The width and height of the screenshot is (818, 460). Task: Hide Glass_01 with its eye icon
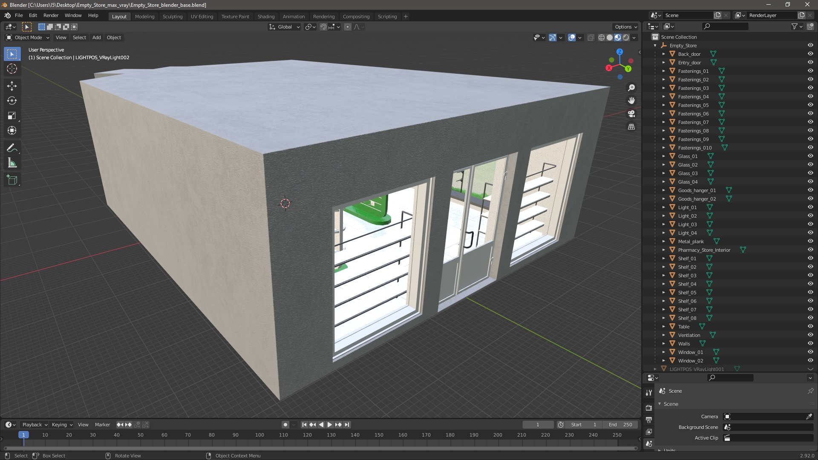click(x=810, y=156)
